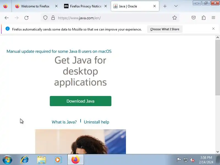Click Choose What I Share button
Image resolution: width=220 pixels, height=165 pixels.
click(x=165, y=29)
